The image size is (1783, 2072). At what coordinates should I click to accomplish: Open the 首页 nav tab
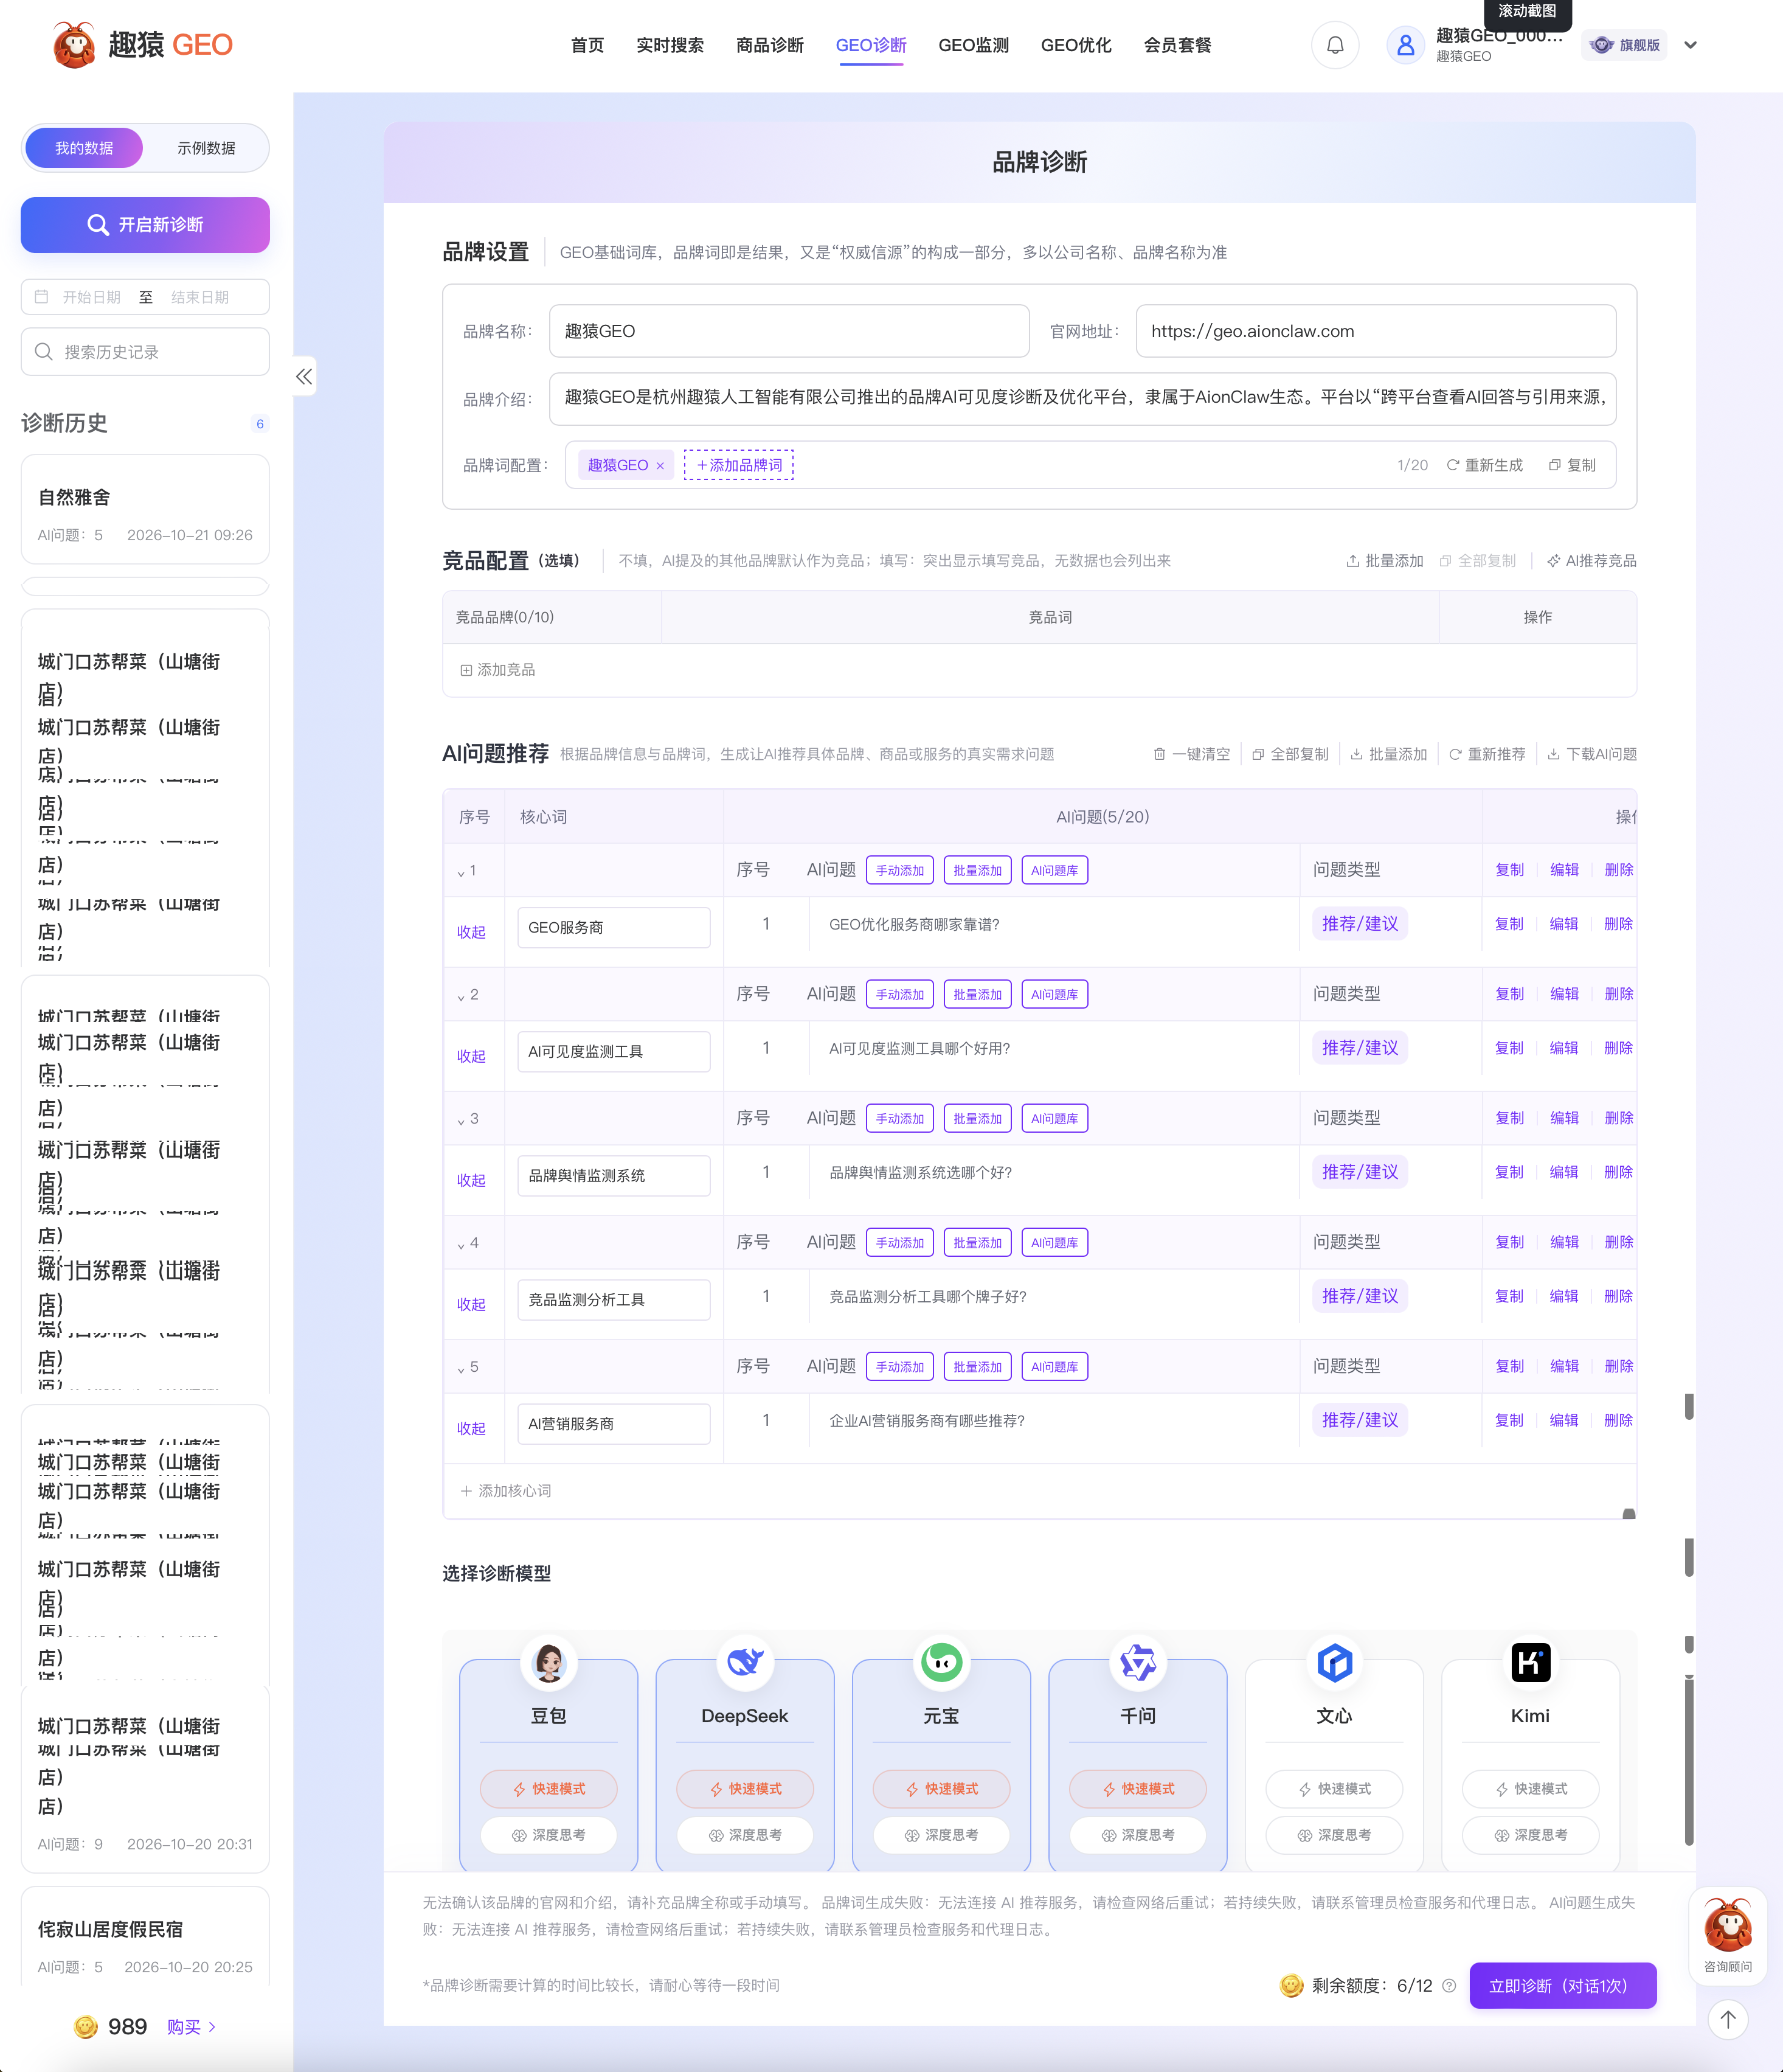pyautogui.click(x=587, y=45)
